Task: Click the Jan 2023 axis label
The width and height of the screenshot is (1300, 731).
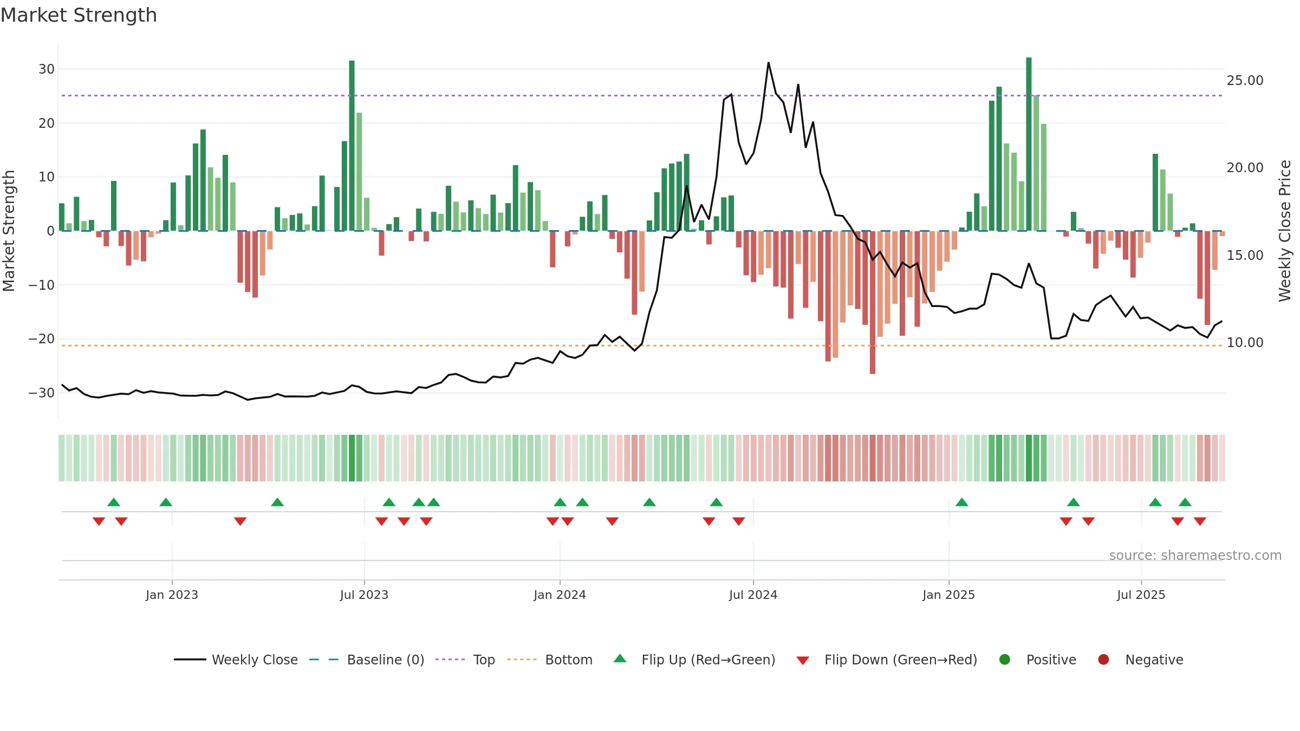Action: point(172,595)
